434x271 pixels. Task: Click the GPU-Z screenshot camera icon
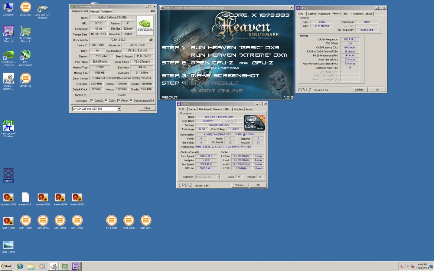153,11
